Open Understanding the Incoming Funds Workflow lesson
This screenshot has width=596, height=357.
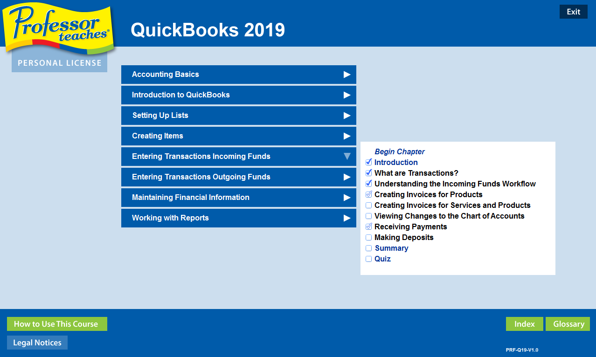click(x=455, y=184)
